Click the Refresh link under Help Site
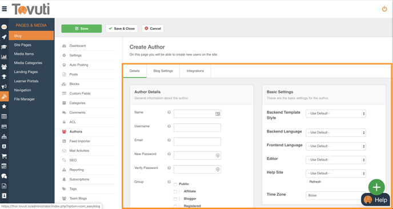 [x=315, y=182]
